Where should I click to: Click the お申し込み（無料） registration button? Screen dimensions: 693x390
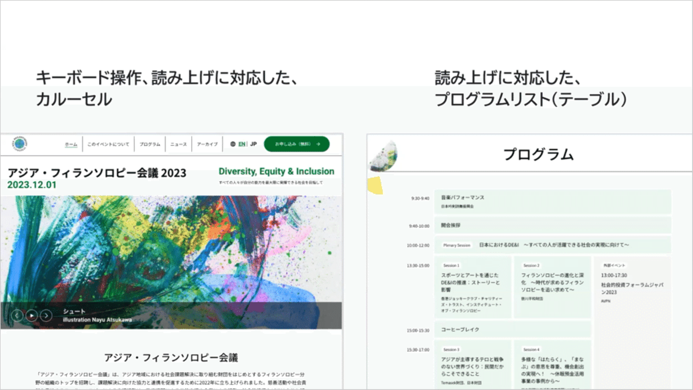pos(297,144)
